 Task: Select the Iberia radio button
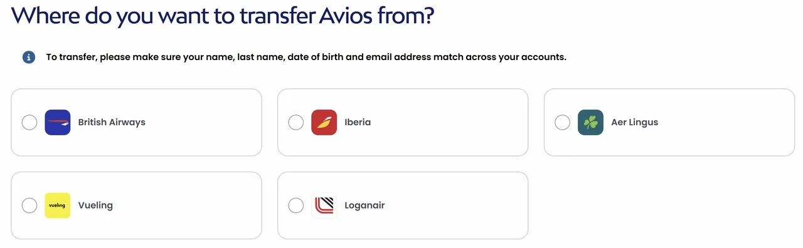click(296, 122)
